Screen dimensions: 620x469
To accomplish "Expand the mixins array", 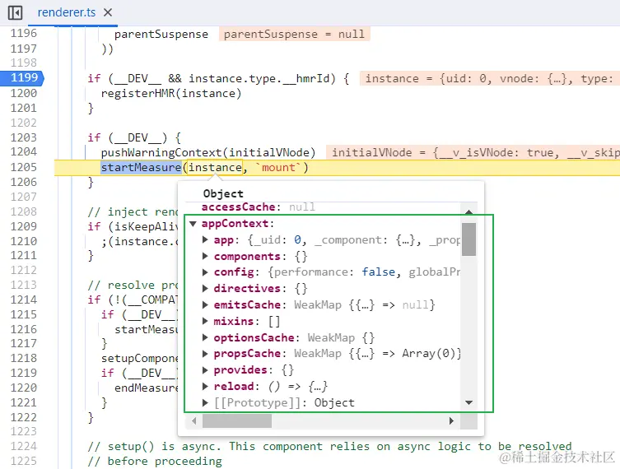I will click(x=205, y=321).
